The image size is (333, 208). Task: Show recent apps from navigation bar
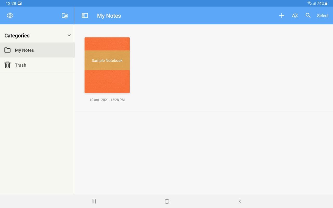point(94,201)
